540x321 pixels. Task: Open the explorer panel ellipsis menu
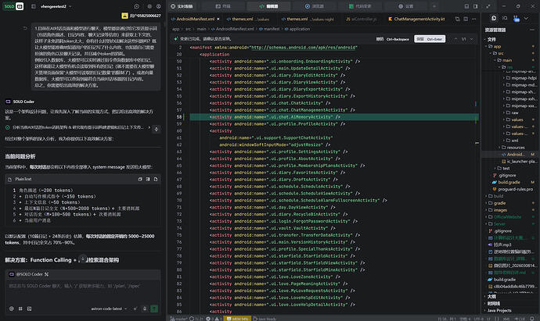tap(532, 30)
